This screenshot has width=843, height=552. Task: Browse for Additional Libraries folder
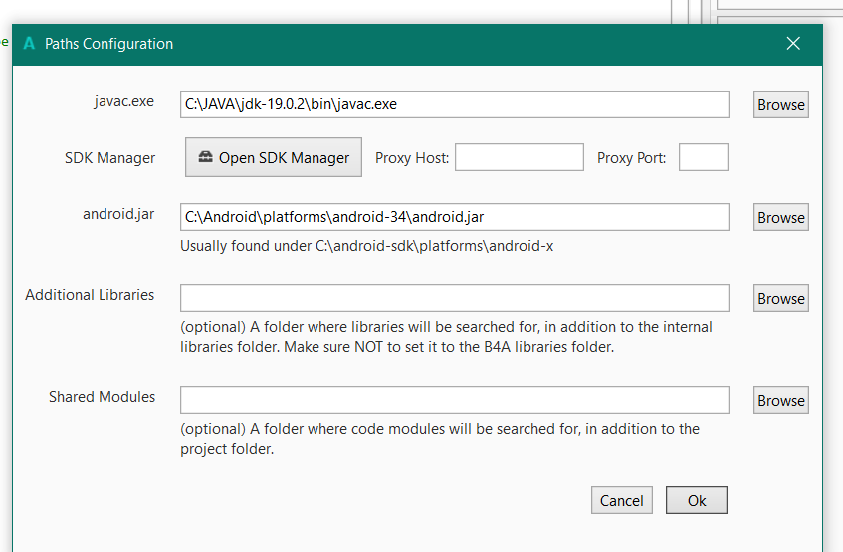point(780,298)
